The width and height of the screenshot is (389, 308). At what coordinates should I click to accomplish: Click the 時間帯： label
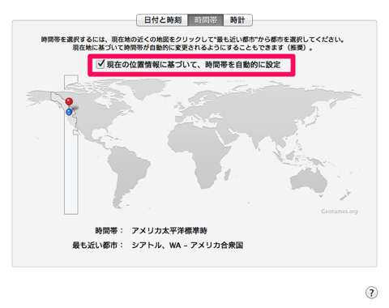pyautogui.click(x=109, y=231)
